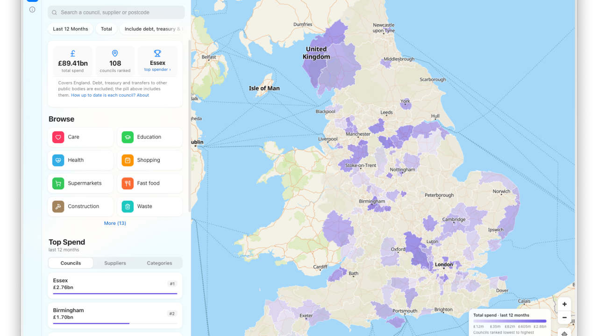Zoom in on the map
The height and width of the screenshot is (336, 598).
point(564,304)
